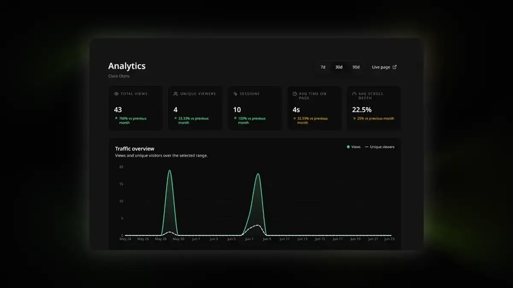This screenshot has width=513, height=288.
Task: Switch the range to 7d
Action: [323, 67]
